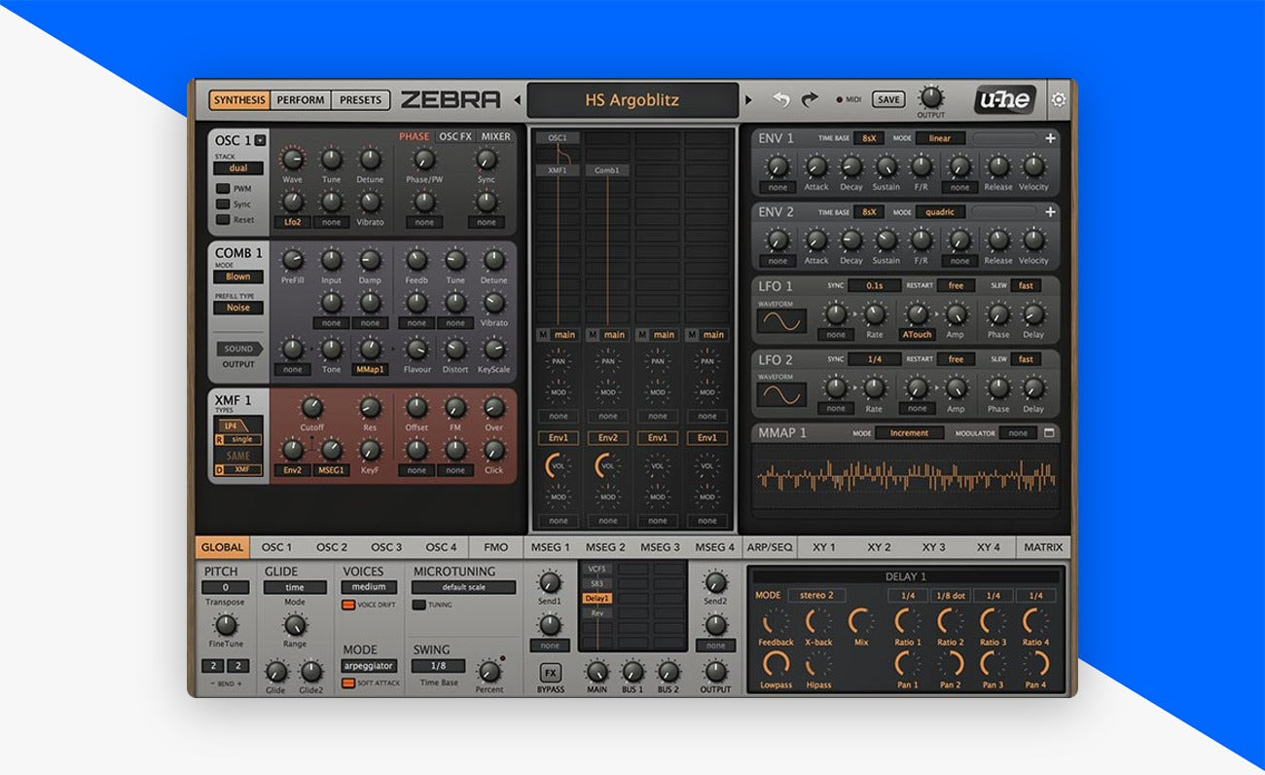Click the XMF 1 Cutoff knob
The width and height of the screenshot is (1265, 775).
coord(311,407)
